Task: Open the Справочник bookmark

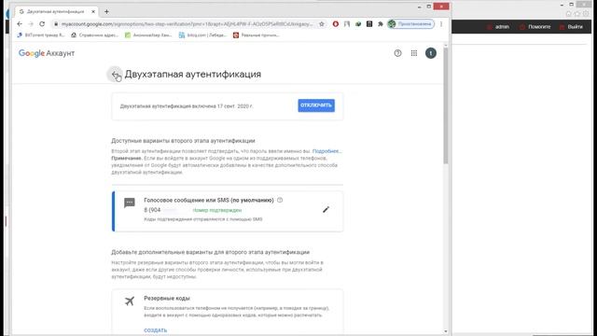Action: click(x=95, y=35)
